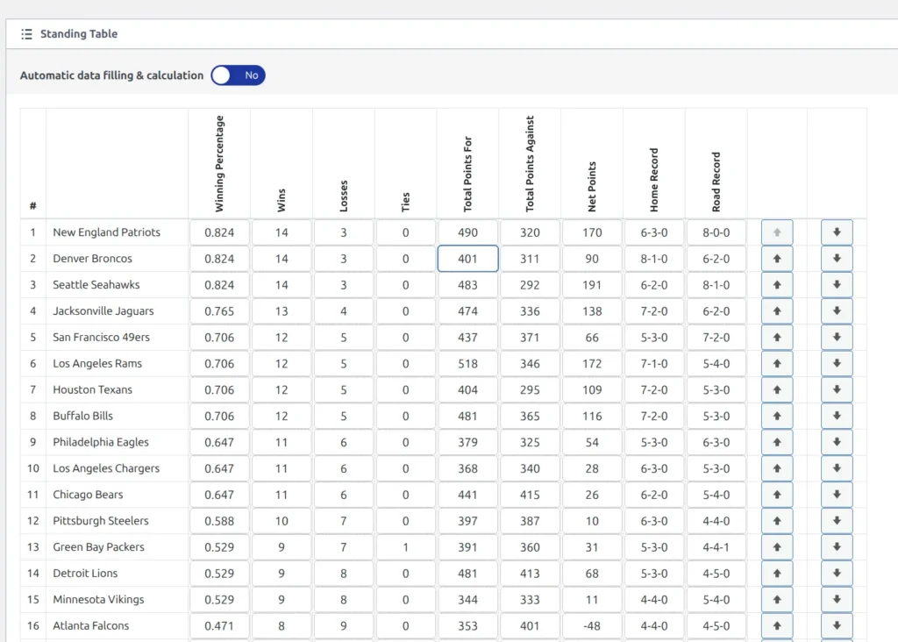Move Atlanta Falcons row up
The image size is (898, 642).
pos(777,626)
